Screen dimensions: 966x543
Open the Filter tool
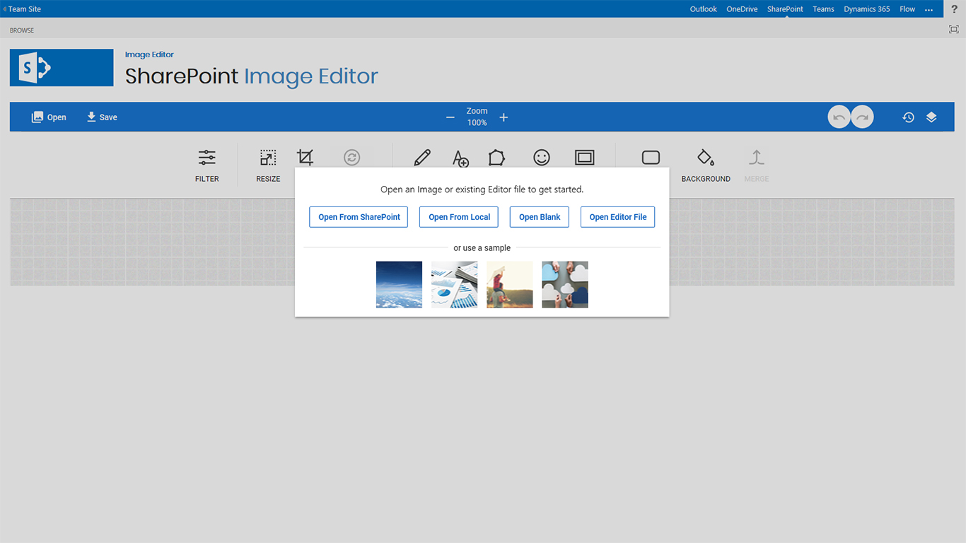206,165
